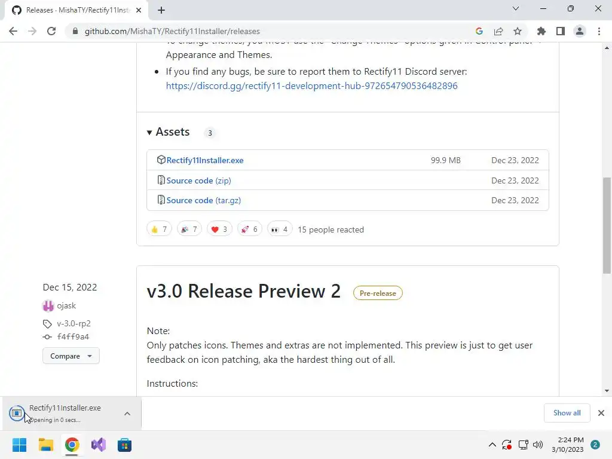Collapse the Assets section
This screenshot has height=459, width=612.
click(168, 132)
